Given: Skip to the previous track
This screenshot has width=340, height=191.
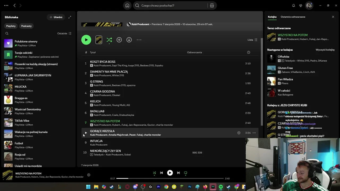Looking at the screenshot, I should (161, 173).
